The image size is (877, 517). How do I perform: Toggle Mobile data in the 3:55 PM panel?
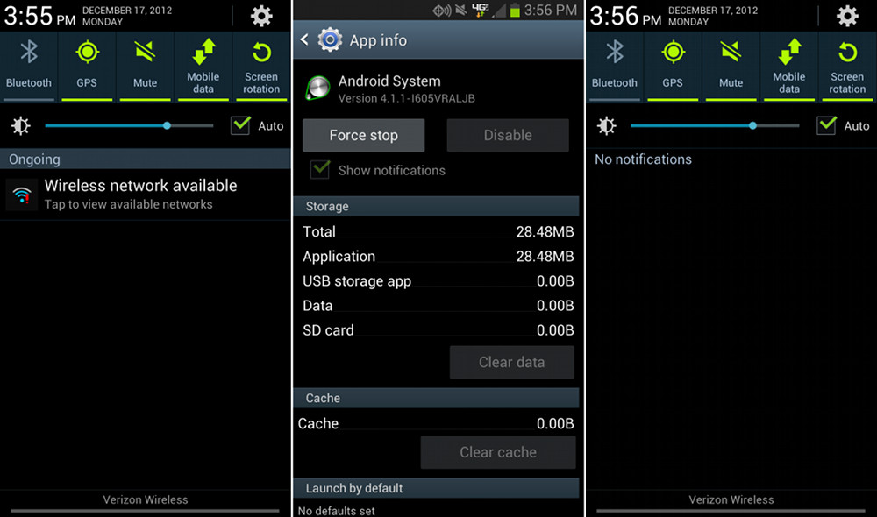click(x=203, y=66)
